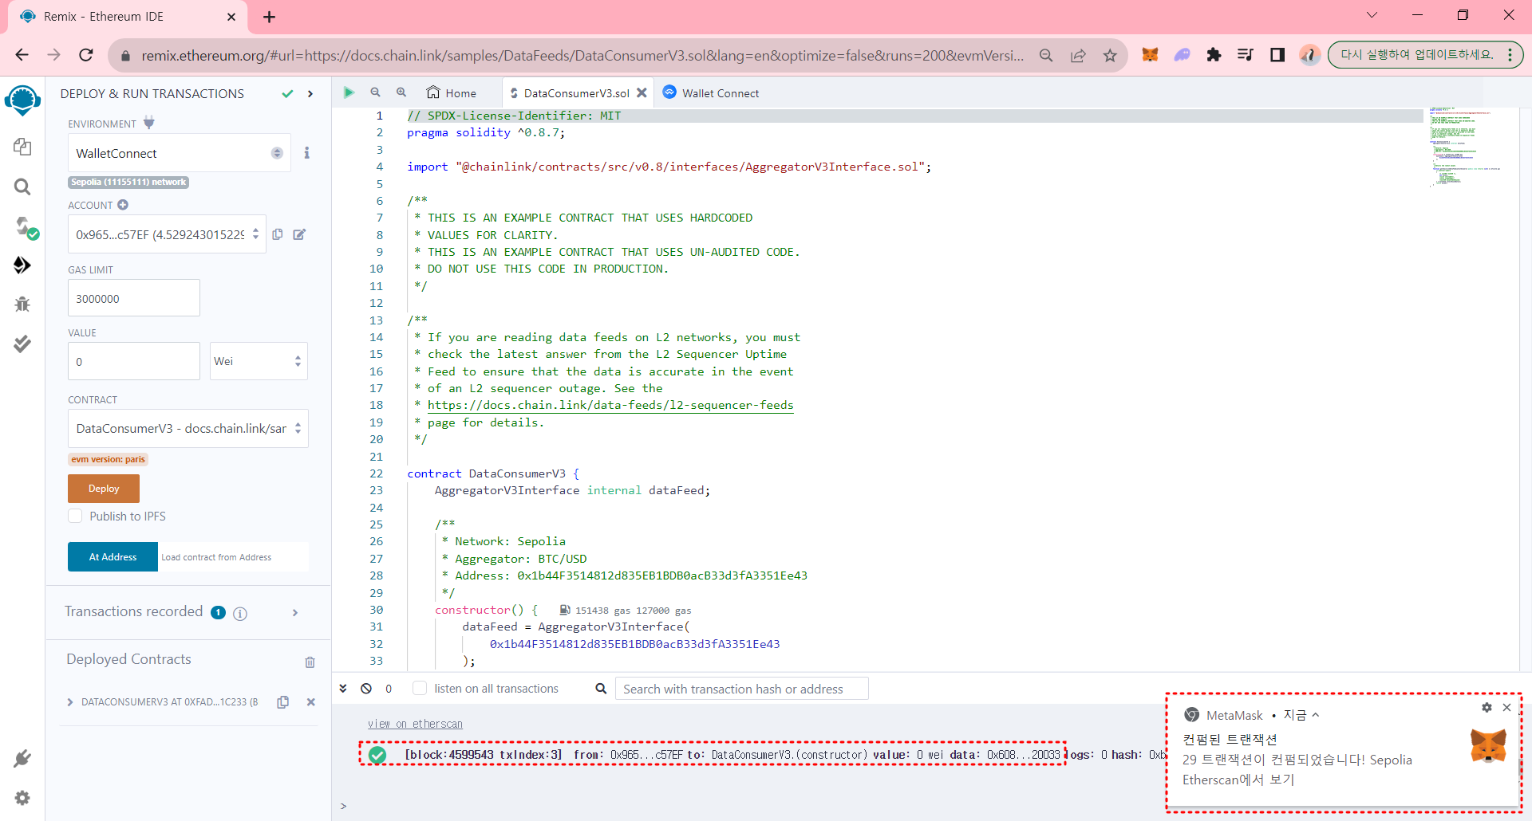Viewport: 1532px width, 821px height.
Task: Bookmark this page with the star icon
Action: tap(1110, 55)
